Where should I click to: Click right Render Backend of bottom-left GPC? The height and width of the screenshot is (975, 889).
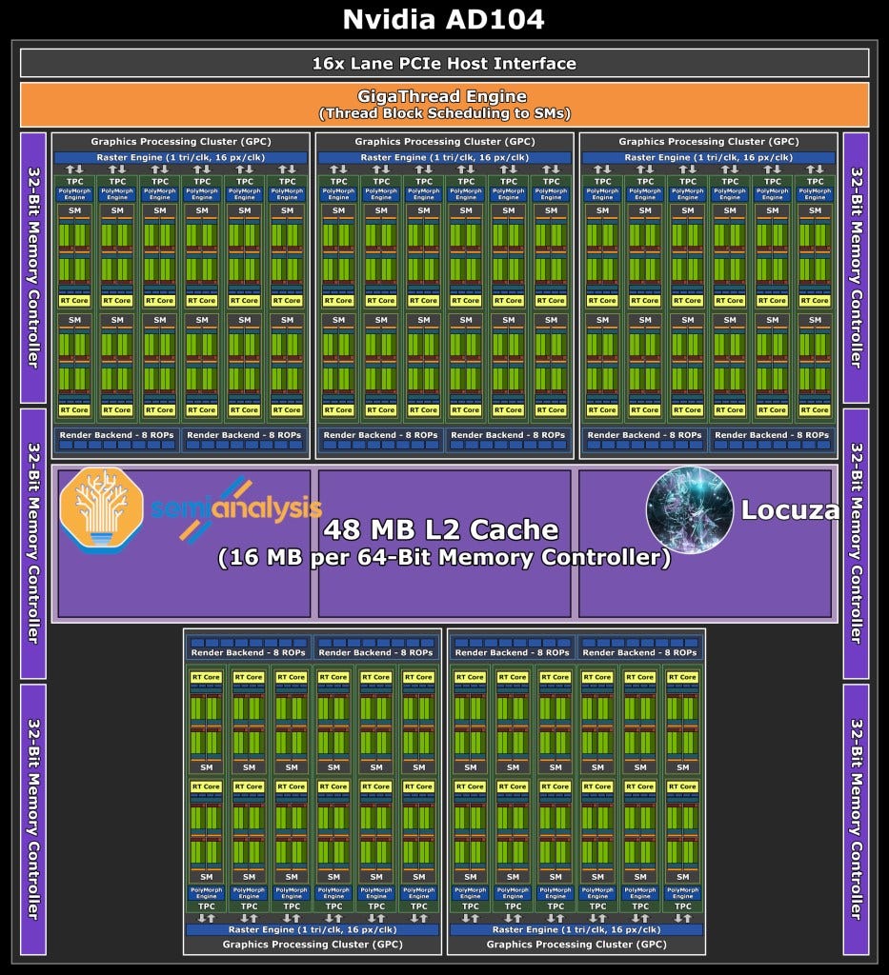pyautogui.click(x=376, y=647)
